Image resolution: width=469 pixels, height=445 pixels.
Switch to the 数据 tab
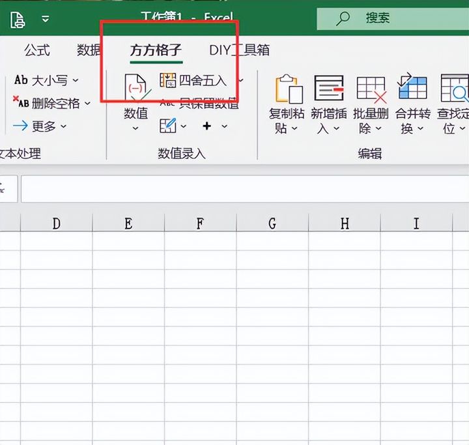(89, 50)
